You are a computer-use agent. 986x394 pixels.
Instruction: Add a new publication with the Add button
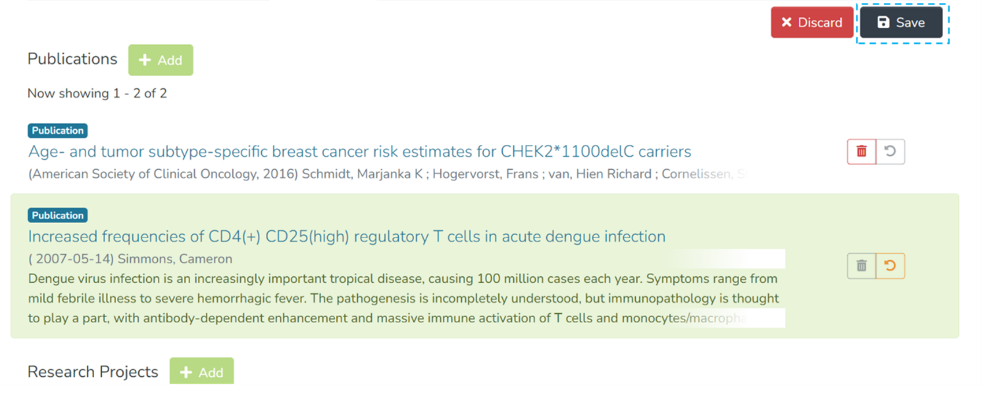tap(161, 60)
